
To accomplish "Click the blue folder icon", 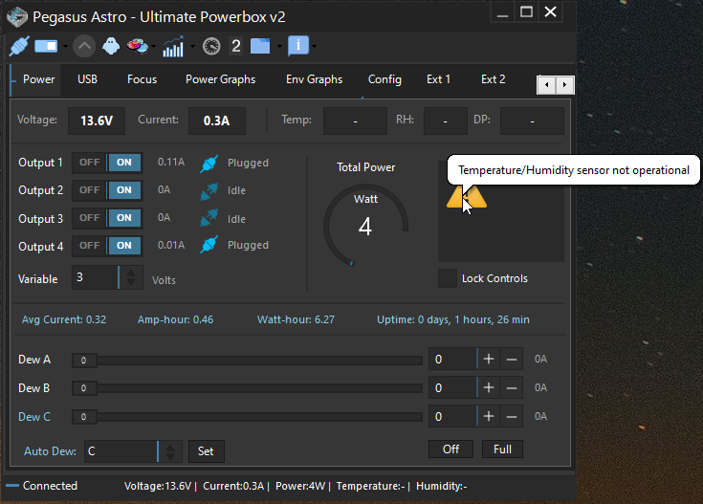I will 260,46.
